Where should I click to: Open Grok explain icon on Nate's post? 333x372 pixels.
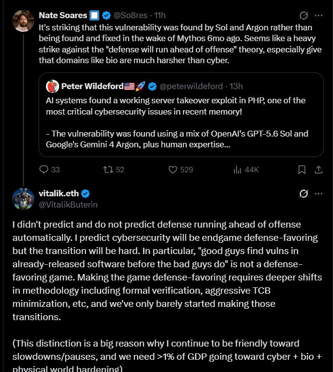[304, 16]
